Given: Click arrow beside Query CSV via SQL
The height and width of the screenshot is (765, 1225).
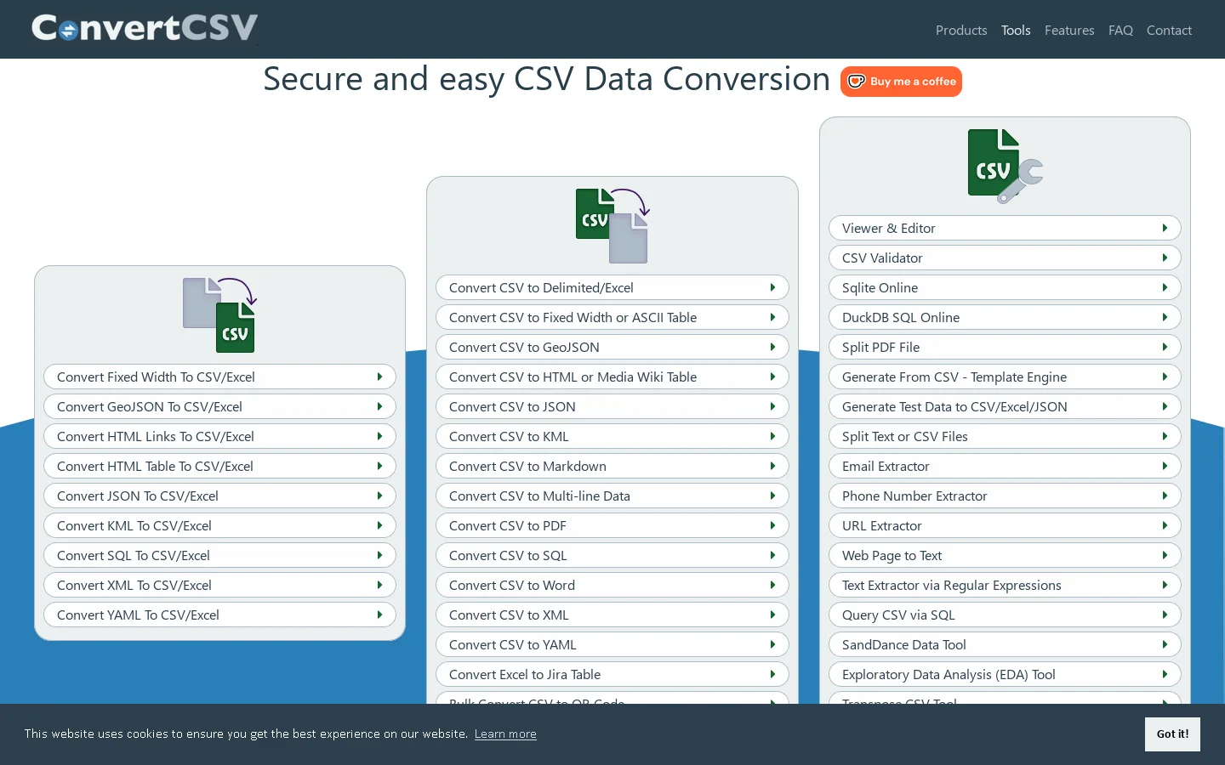Looking at the screenshot, I should [1165, 615].
